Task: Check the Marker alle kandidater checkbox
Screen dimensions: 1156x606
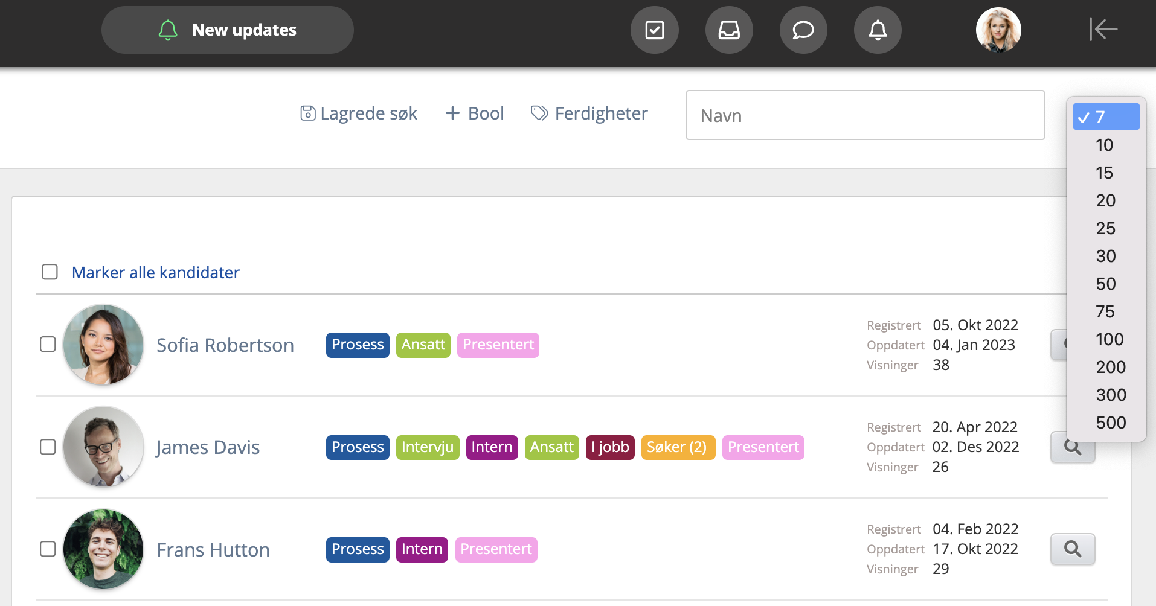Action: click(x=50, y=272)
